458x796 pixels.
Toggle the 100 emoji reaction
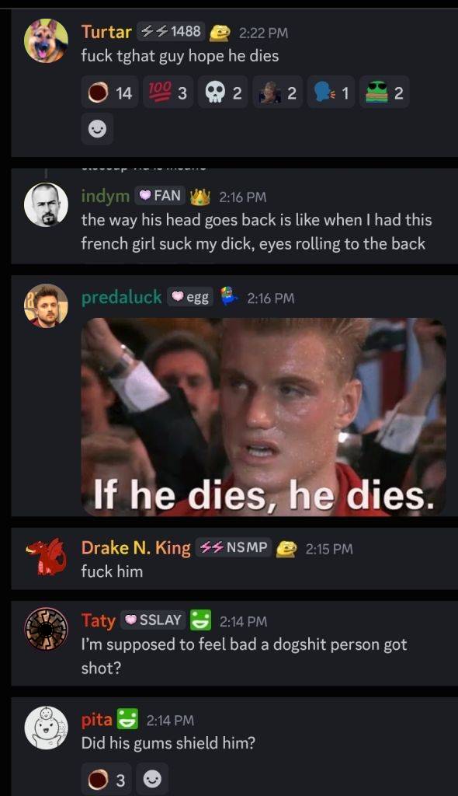(x=168, y=93)
